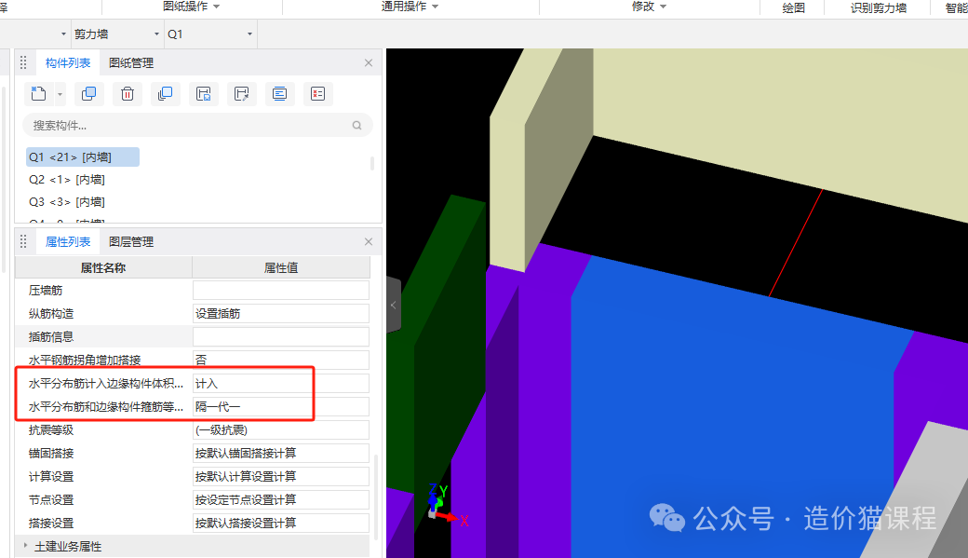Switch to the 构件列表 tab

pyautogui.click(x=68, y=63)
